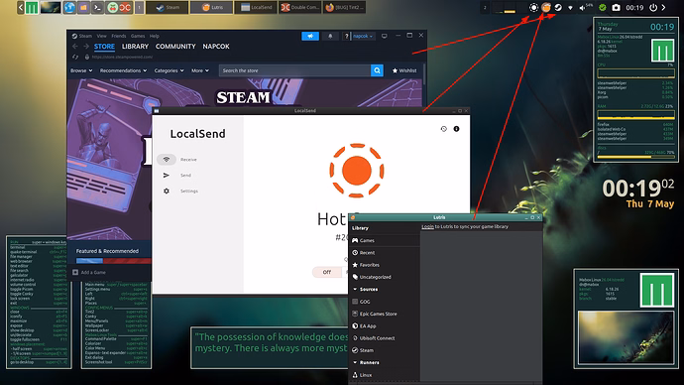
Task: Launch web browser from panel launcher
Action: tap(69, 7)
